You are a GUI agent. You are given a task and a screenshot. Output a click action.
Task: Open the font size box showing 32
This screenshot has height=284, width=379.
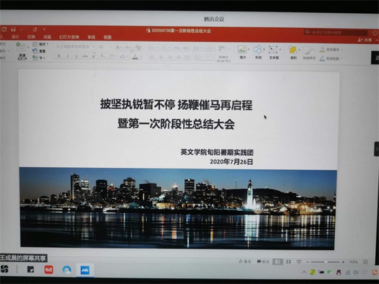coord(105,47)
